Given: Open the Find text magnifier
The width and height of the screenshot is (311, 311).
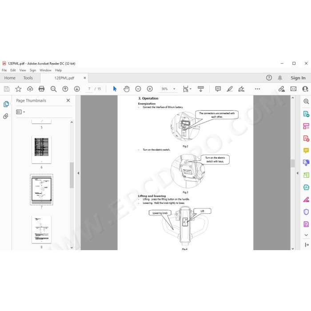Looking at the screenshot, I should [53, 89].
